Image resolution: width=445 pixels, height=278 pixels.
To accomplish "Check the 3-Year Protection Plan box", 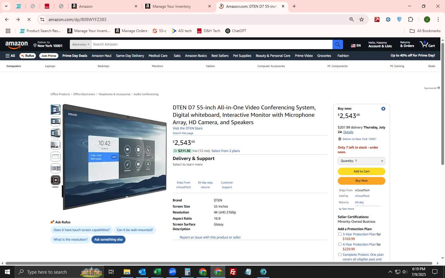I will (x=340, y=234).
